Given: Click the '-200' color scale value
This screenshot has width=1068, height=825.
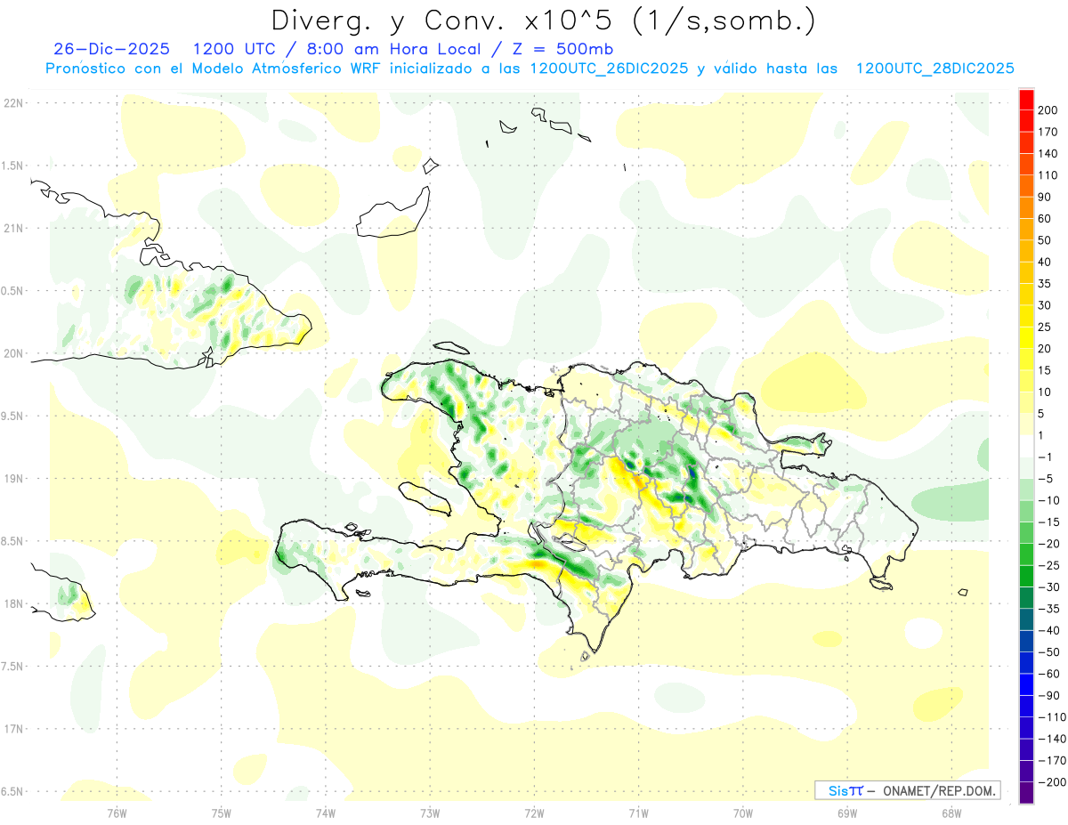Looking at the screenshot, I should pyautogui.click(x=1052, y=781).
